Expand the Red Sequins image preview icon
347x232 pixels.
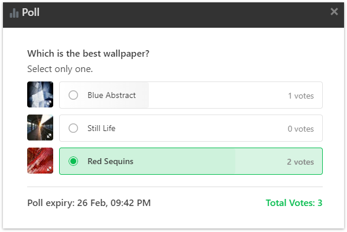[x=49, y=169]
